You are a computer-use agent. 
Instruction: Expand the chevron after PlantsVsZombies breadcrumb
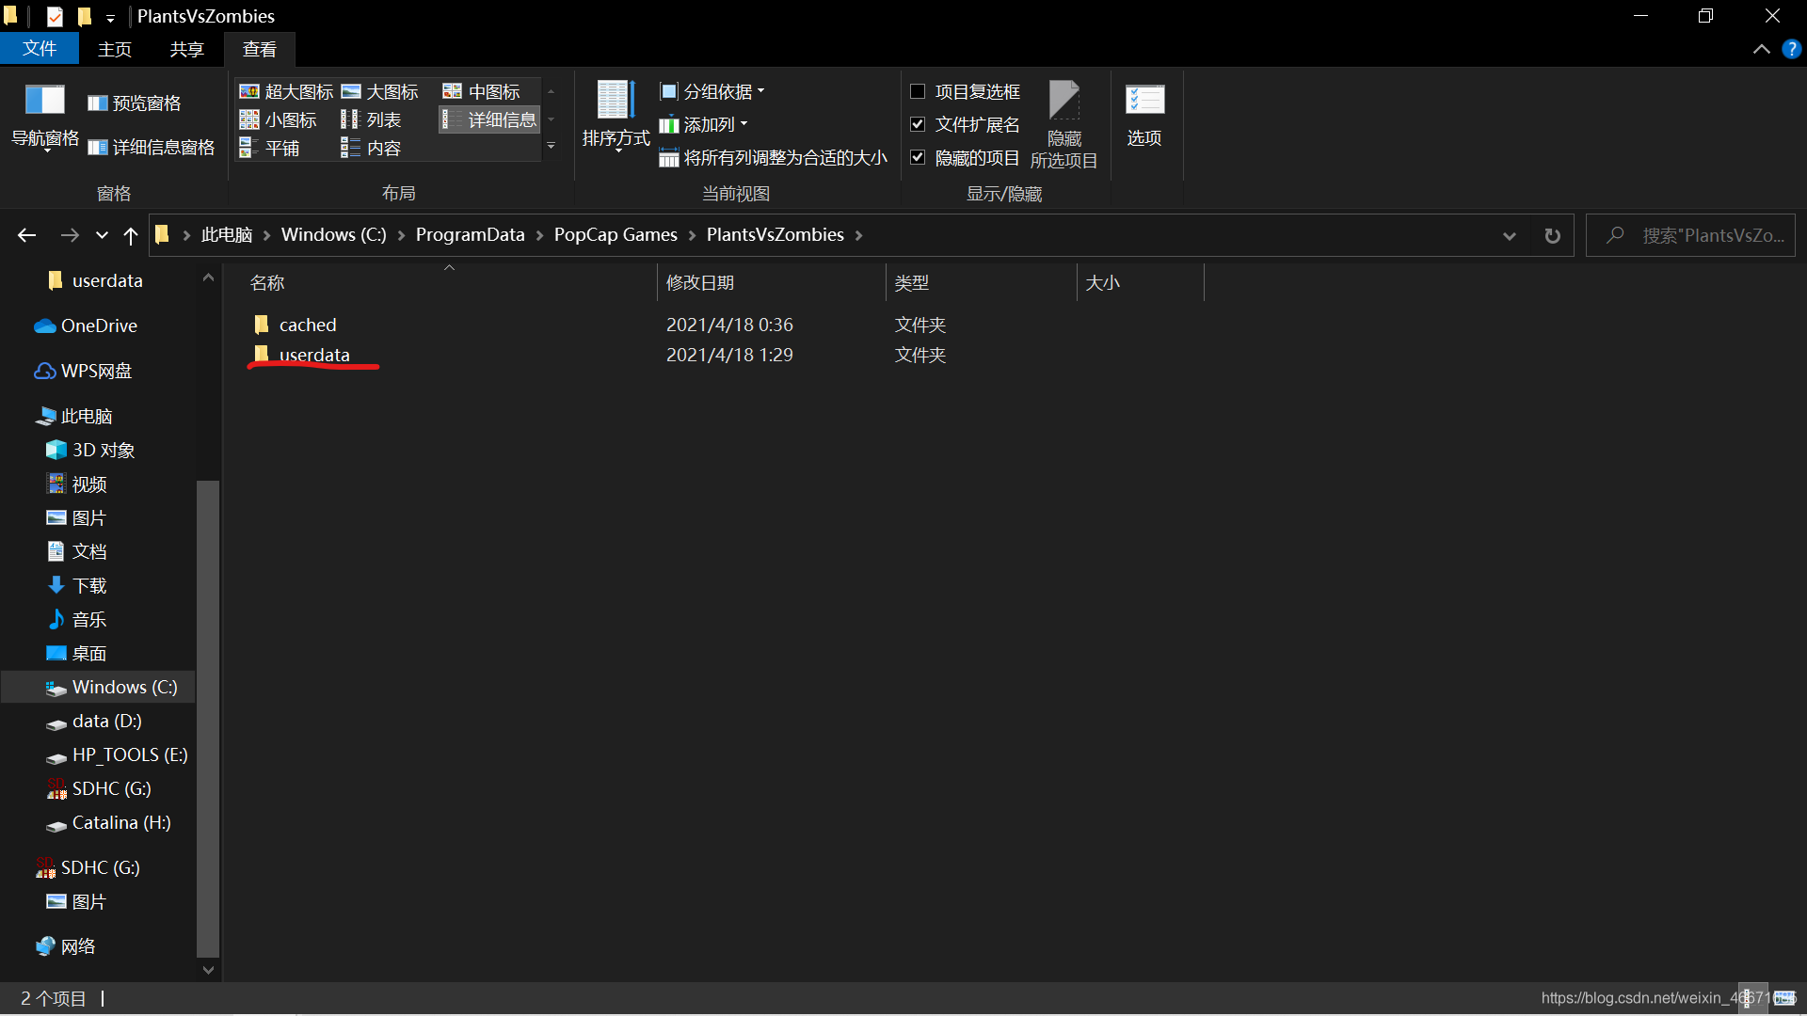858,235
